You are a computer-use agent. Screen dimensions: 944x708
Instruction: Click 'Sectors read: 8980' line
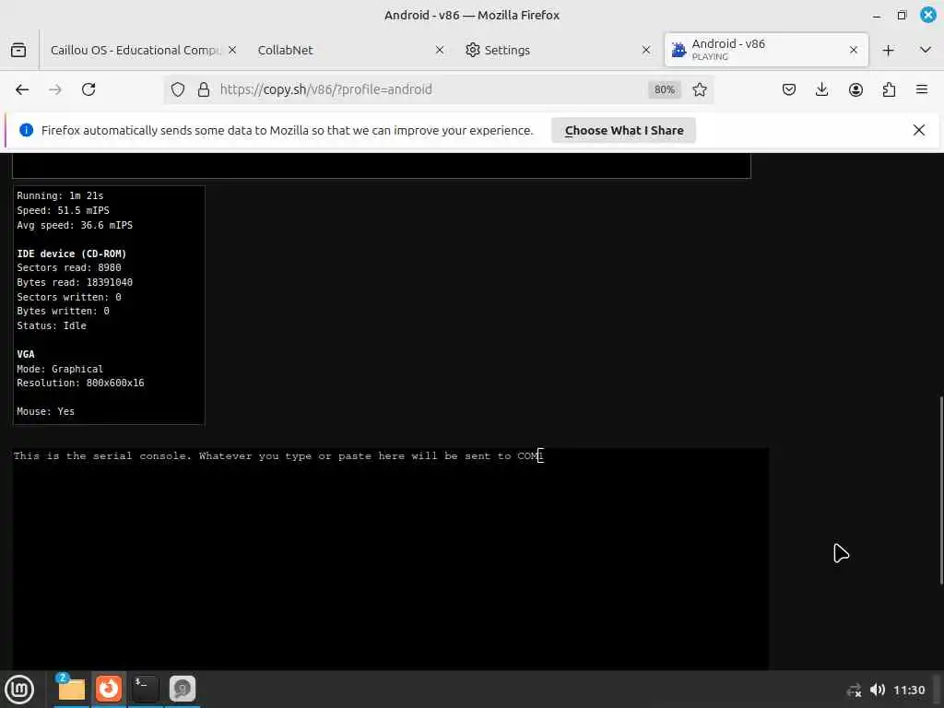[x=68, y=267]
